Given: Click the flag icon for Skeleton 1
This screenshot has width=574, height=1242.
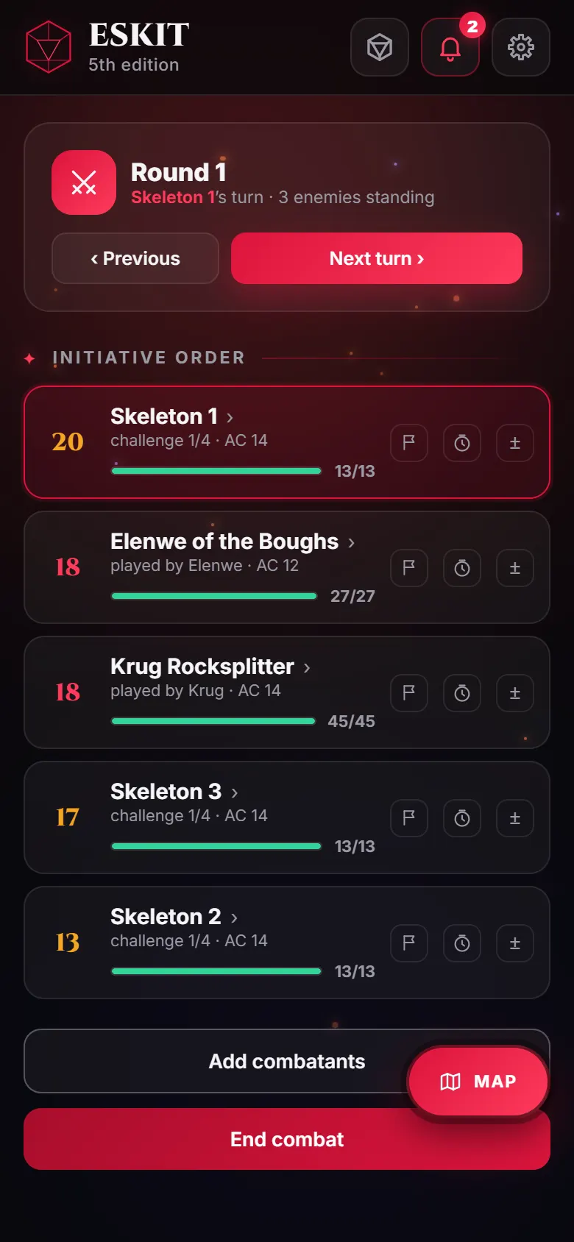Looking at the screenshot, I should [409, 443].
